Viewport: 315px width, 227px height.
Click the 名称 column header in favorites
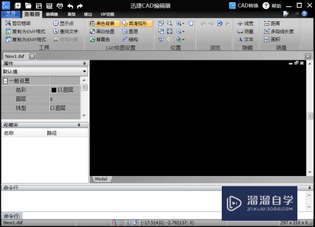pyautogui.click(x=9, y=133)
